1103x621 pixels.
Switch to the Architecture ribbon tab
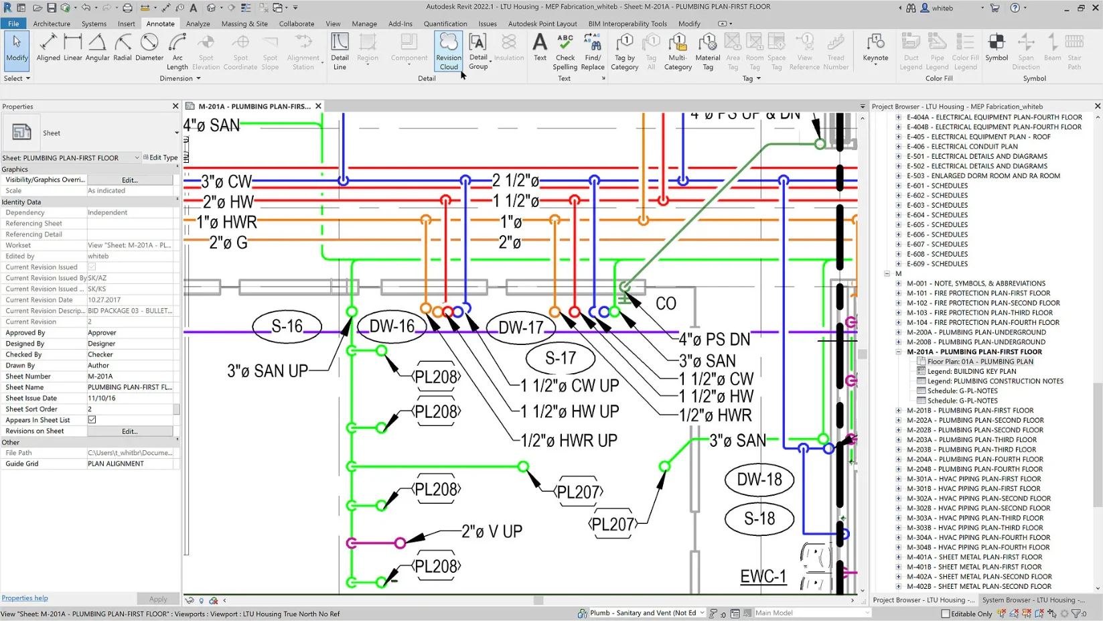pyautogui.click(x=52, y=23)
